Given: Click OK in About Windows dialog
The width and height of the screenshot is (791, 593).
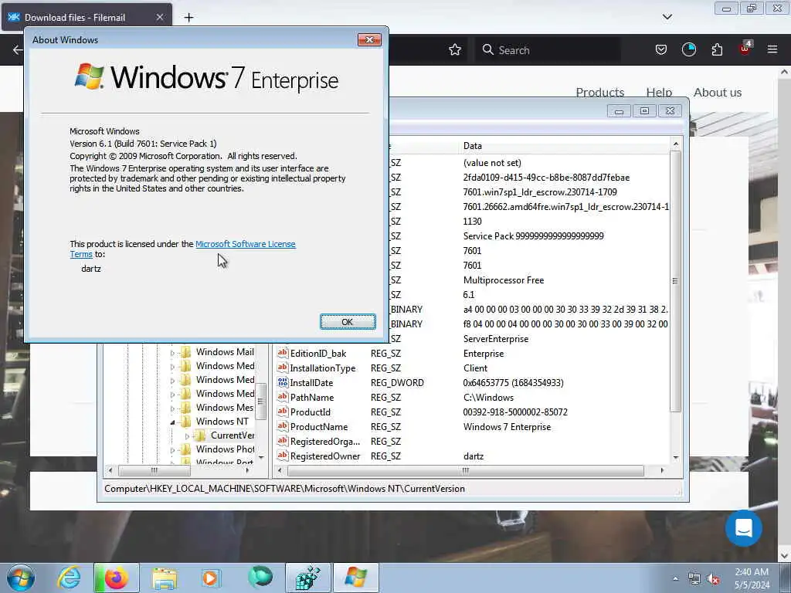Looking at the screenshot, I should (x=348, y=322).
